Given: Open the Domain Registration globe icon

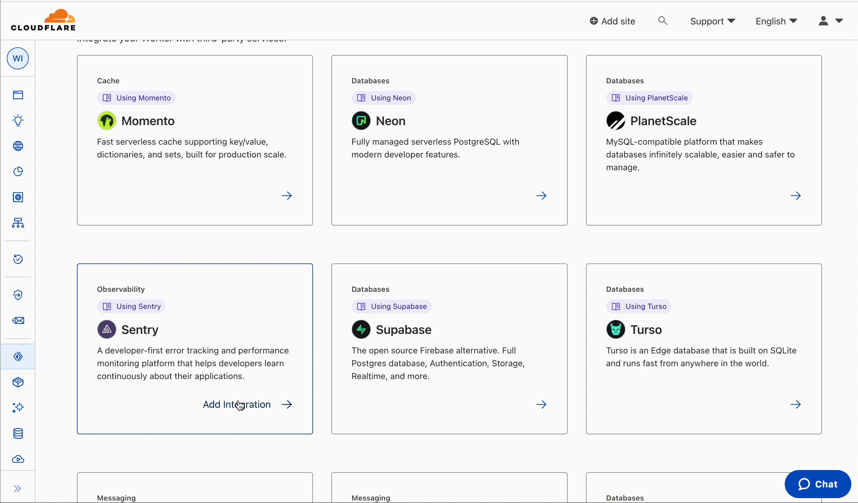Looking at the screenshot, I should (x=18, y=146).
